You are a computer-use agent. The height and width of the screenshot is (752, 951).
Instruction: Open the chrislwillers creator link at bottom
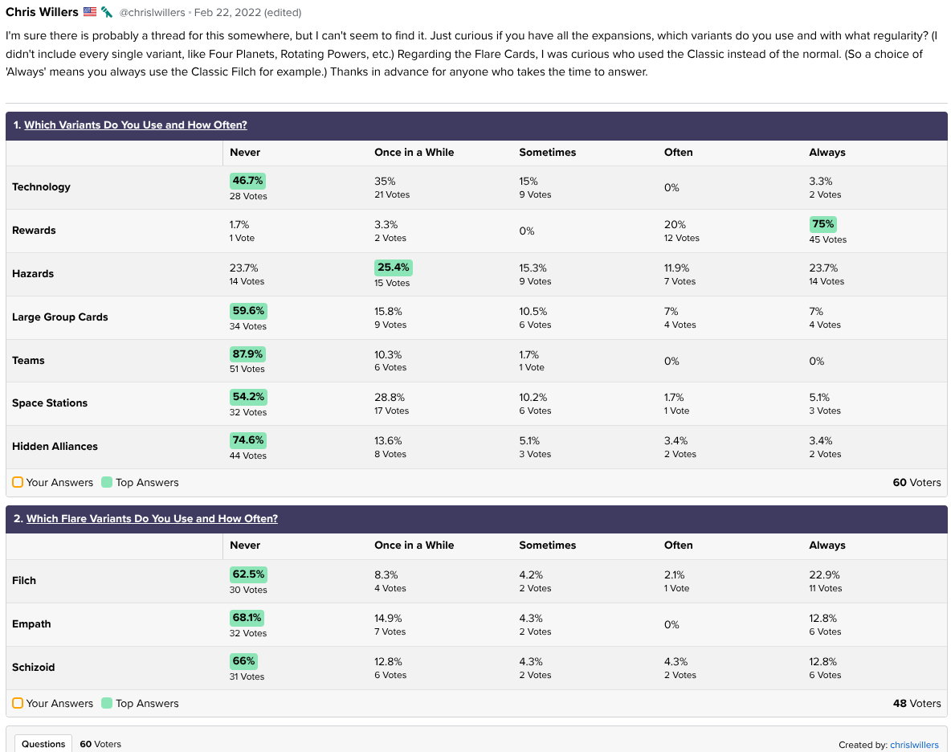click(914, 745)
